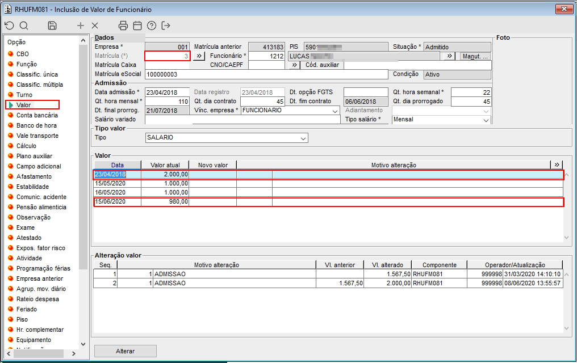Select Expos. fator risco option

click(41, 248)
